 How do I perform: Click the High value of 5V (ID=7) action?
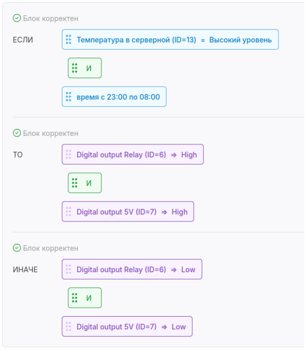click(x=180, y=212)
